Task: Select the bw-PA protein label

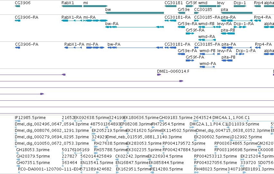Action: coord(114,44)
